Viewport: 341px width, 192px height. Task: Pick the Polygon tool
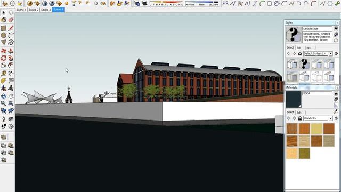click(4, 43)
